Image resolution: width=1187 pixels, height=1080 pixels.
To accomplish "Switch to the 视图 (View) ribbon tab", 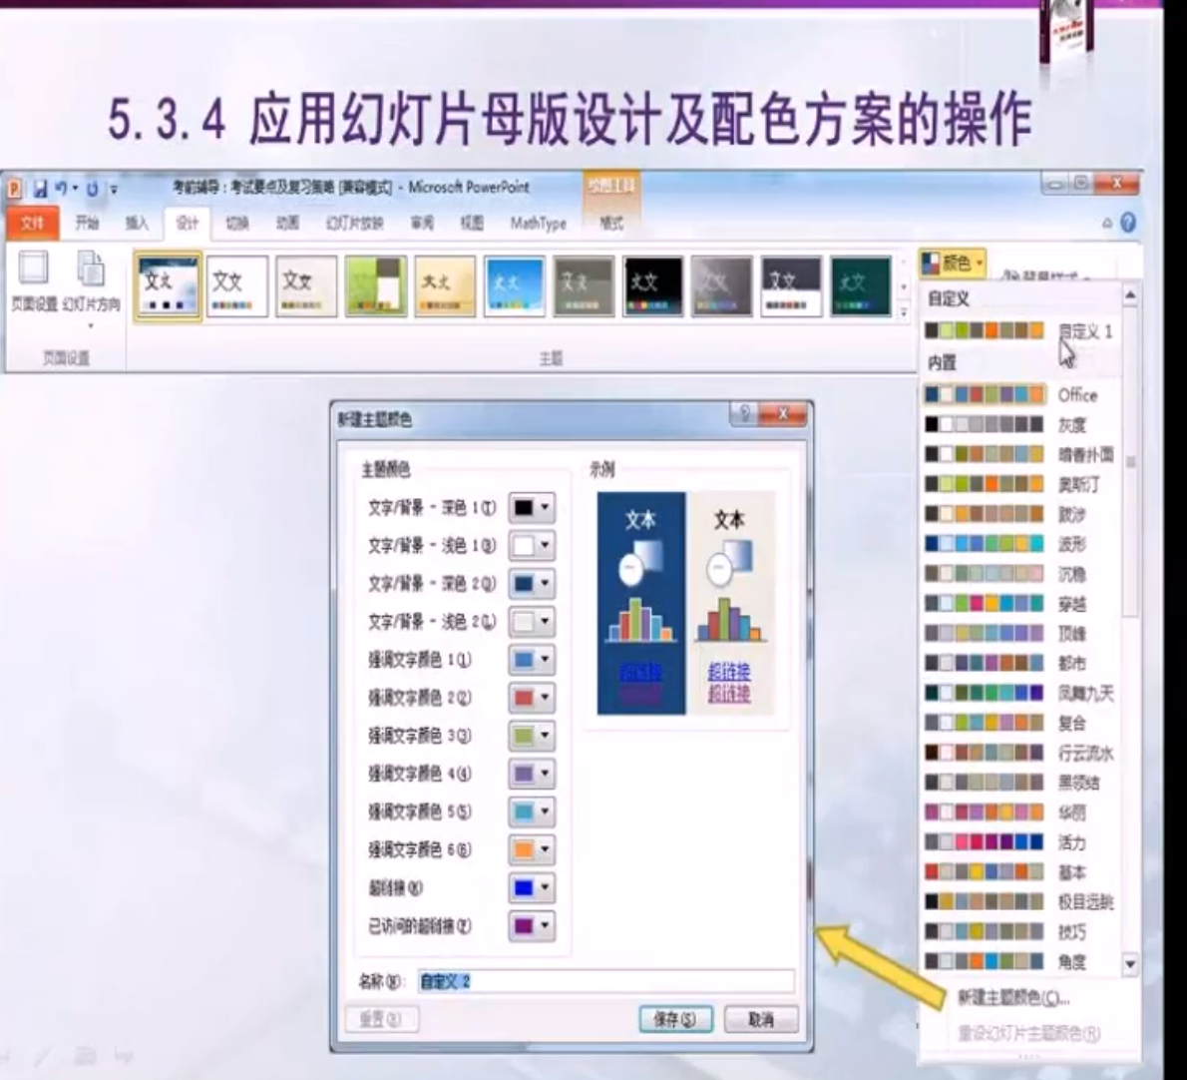I will click(472, 223).
